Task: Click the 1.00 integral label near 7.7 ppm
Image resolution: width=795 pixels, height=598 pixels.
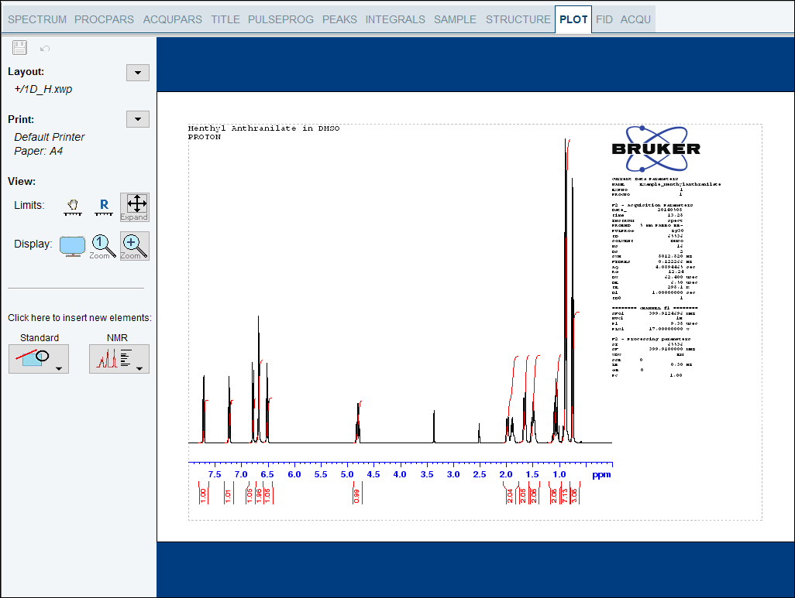Action: (x=203, y=496)
